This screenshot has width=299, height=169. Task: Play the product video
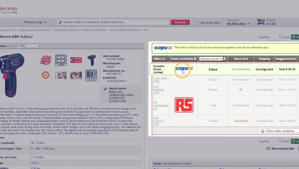(45, 75)
